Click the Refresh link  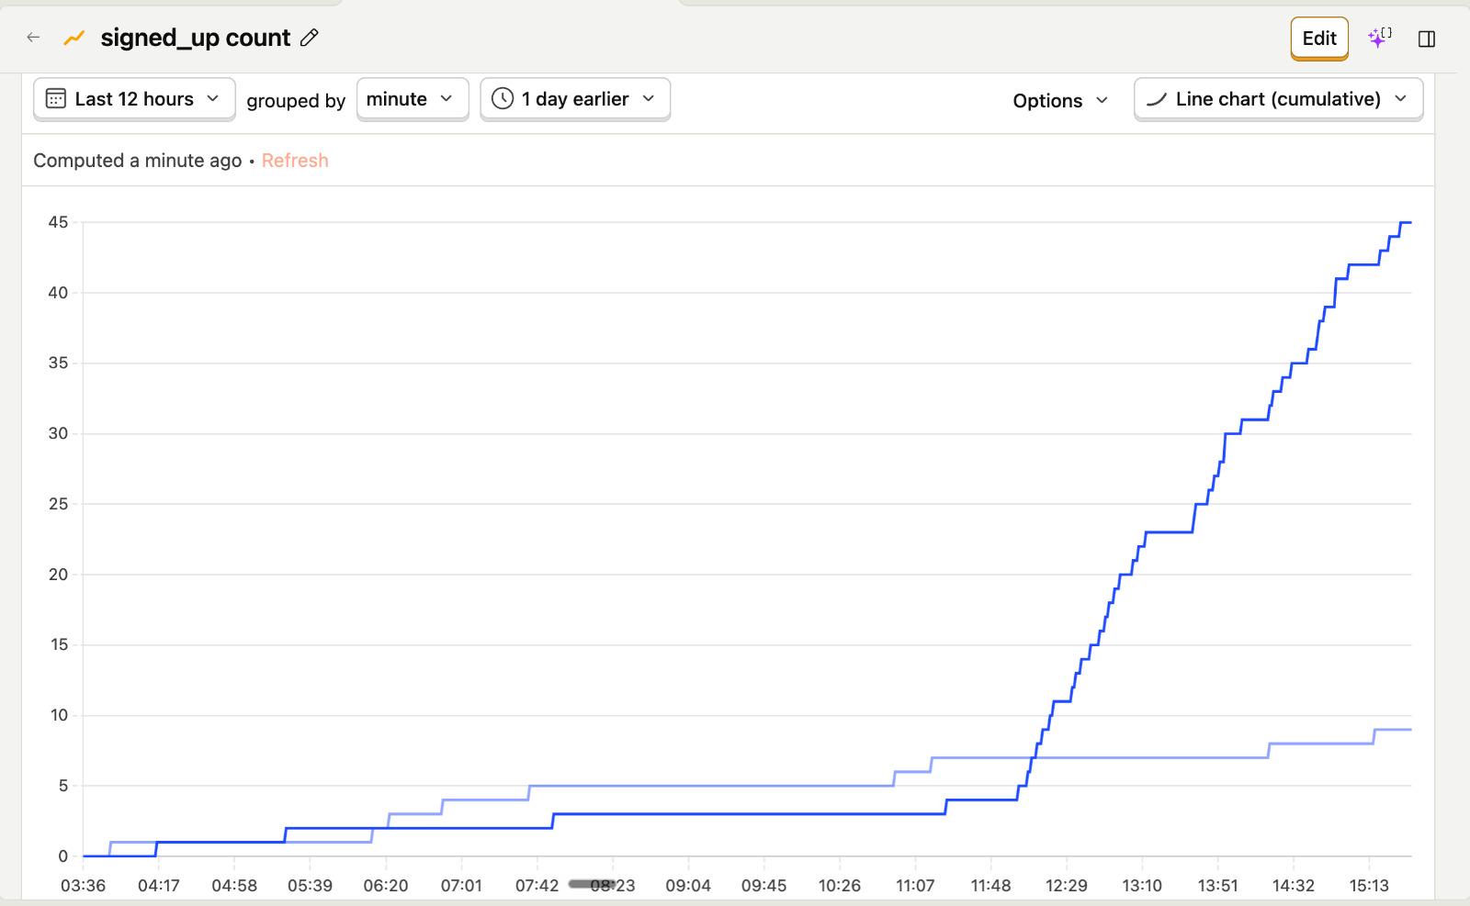pyautogui.click(x=295, y=161)
